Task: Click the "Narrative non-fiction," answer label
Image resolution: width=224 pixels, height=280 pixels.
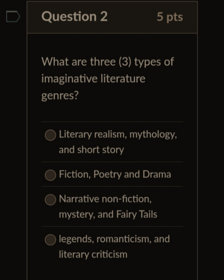Action: pyautogui.click(x=105, y=199)
